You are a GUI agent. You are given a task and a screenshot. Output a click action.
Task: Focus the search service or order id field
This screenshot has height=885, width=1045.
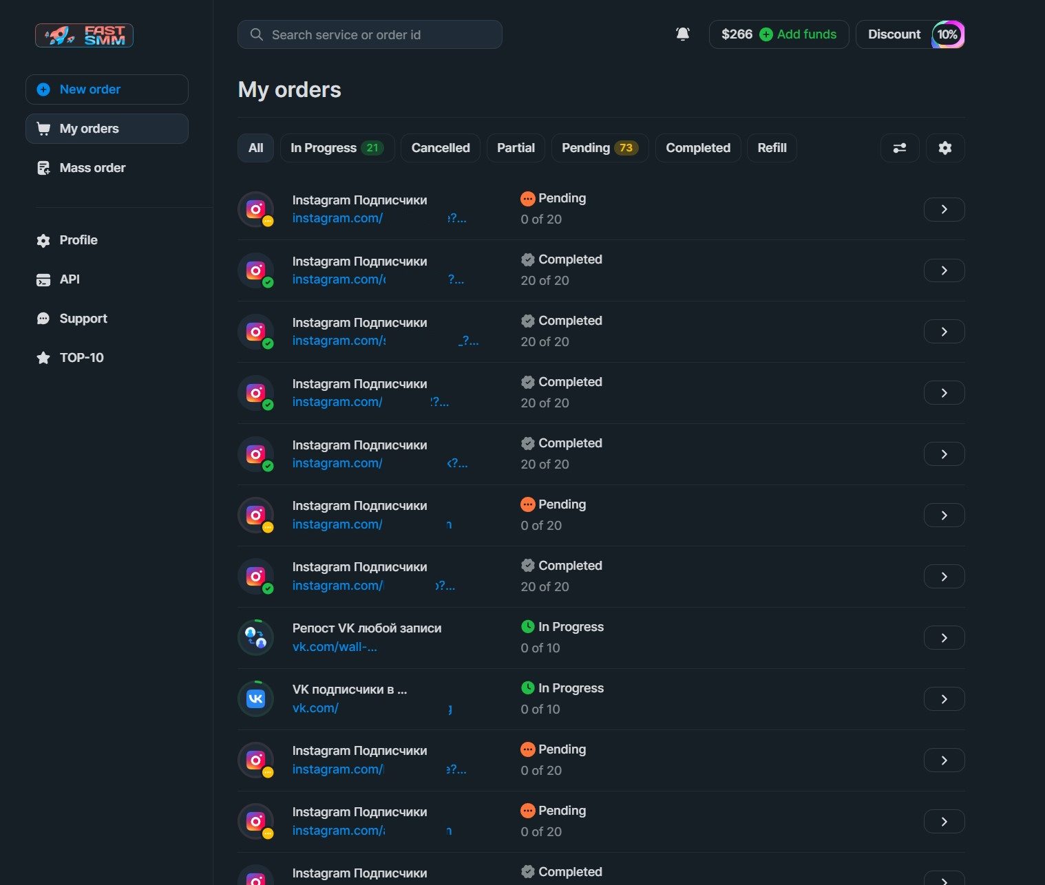tap(370, 34)
